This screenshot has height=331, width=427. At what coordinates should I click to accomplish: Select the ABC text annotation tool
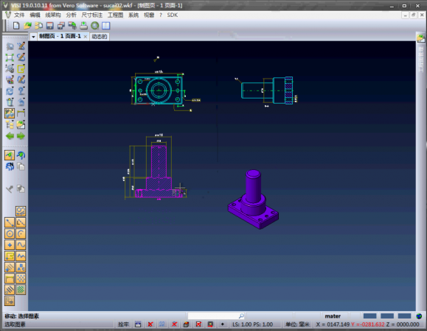pyautogui.click(x=21, y=268)
